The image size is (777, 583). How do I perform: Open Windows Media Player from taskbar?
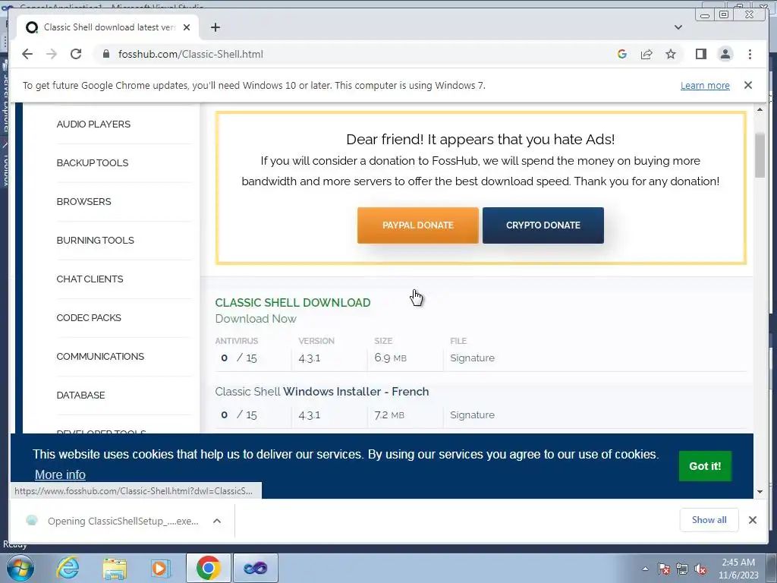(161, 568)
